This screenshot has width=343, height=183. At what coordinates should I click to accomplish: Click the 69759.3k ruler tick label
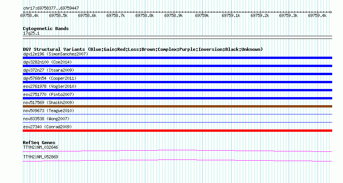[288, 15]
